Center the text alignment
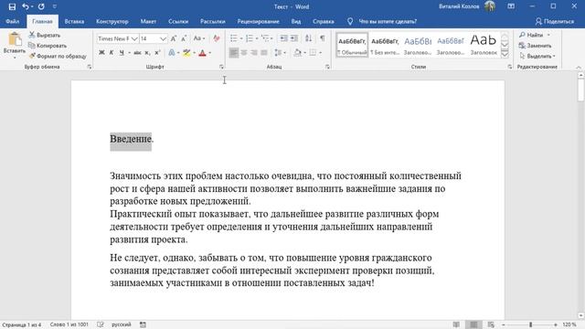This screenshot has width=585, height=329. (244, 53)
